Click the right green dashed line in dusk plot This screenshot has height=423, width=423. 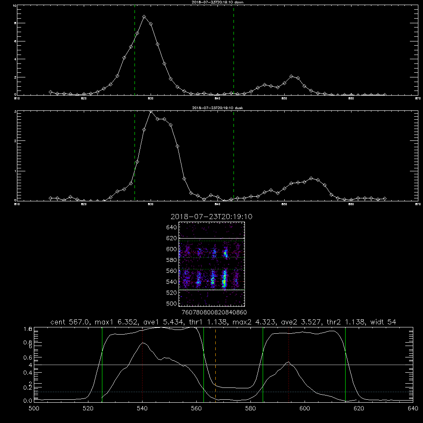[x=233, y=156]
